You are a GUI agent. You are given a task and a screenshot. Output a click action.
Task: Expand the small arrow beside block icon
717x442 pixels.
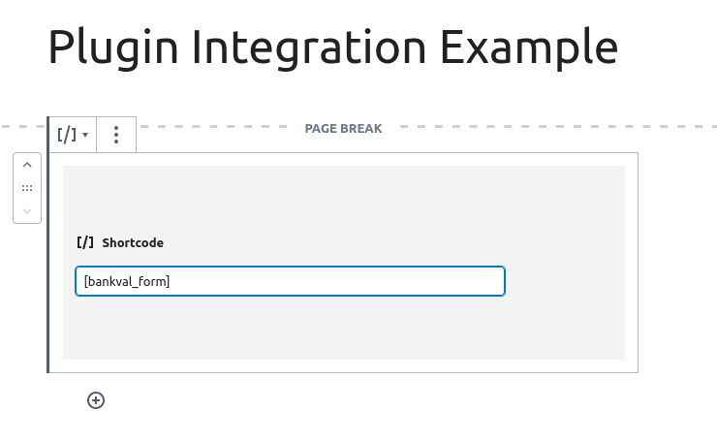pyautogui.click(x=85, y=135)
